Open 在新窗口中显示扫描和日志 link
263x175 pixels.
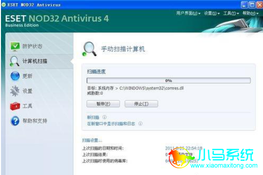point(111,124)
